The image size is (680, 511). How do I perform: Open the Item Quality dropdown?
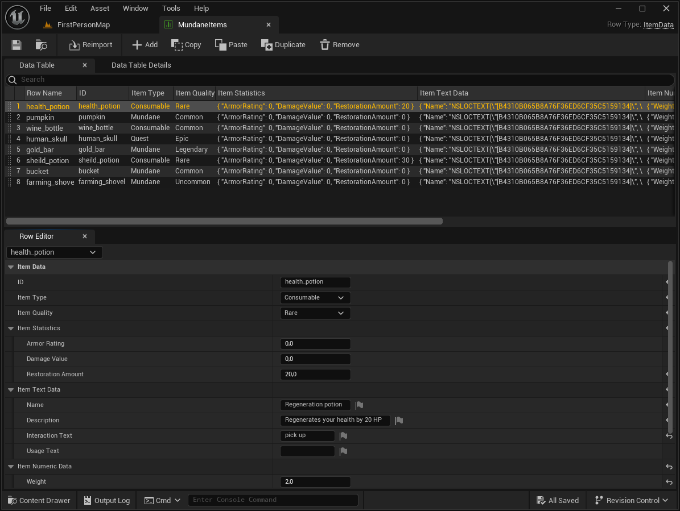315,313
